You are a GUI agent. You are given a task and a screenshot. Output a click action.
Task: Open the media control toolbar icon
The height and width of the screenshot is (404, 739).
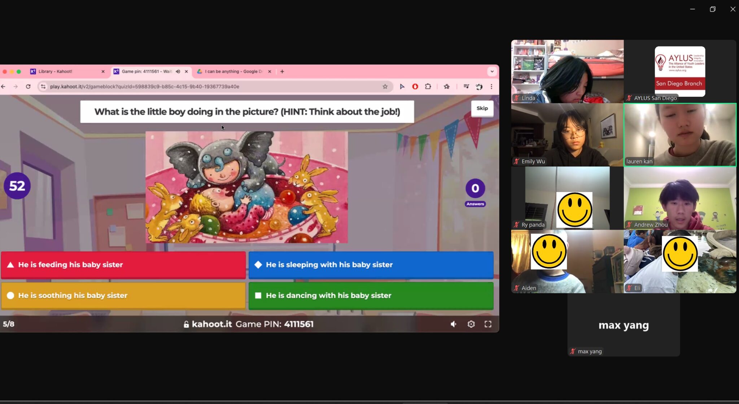coord(466,87)
